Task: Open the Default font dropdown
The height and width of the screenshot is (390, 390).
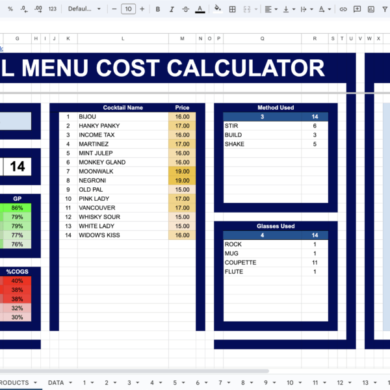Action: click(x=84, y=9)
